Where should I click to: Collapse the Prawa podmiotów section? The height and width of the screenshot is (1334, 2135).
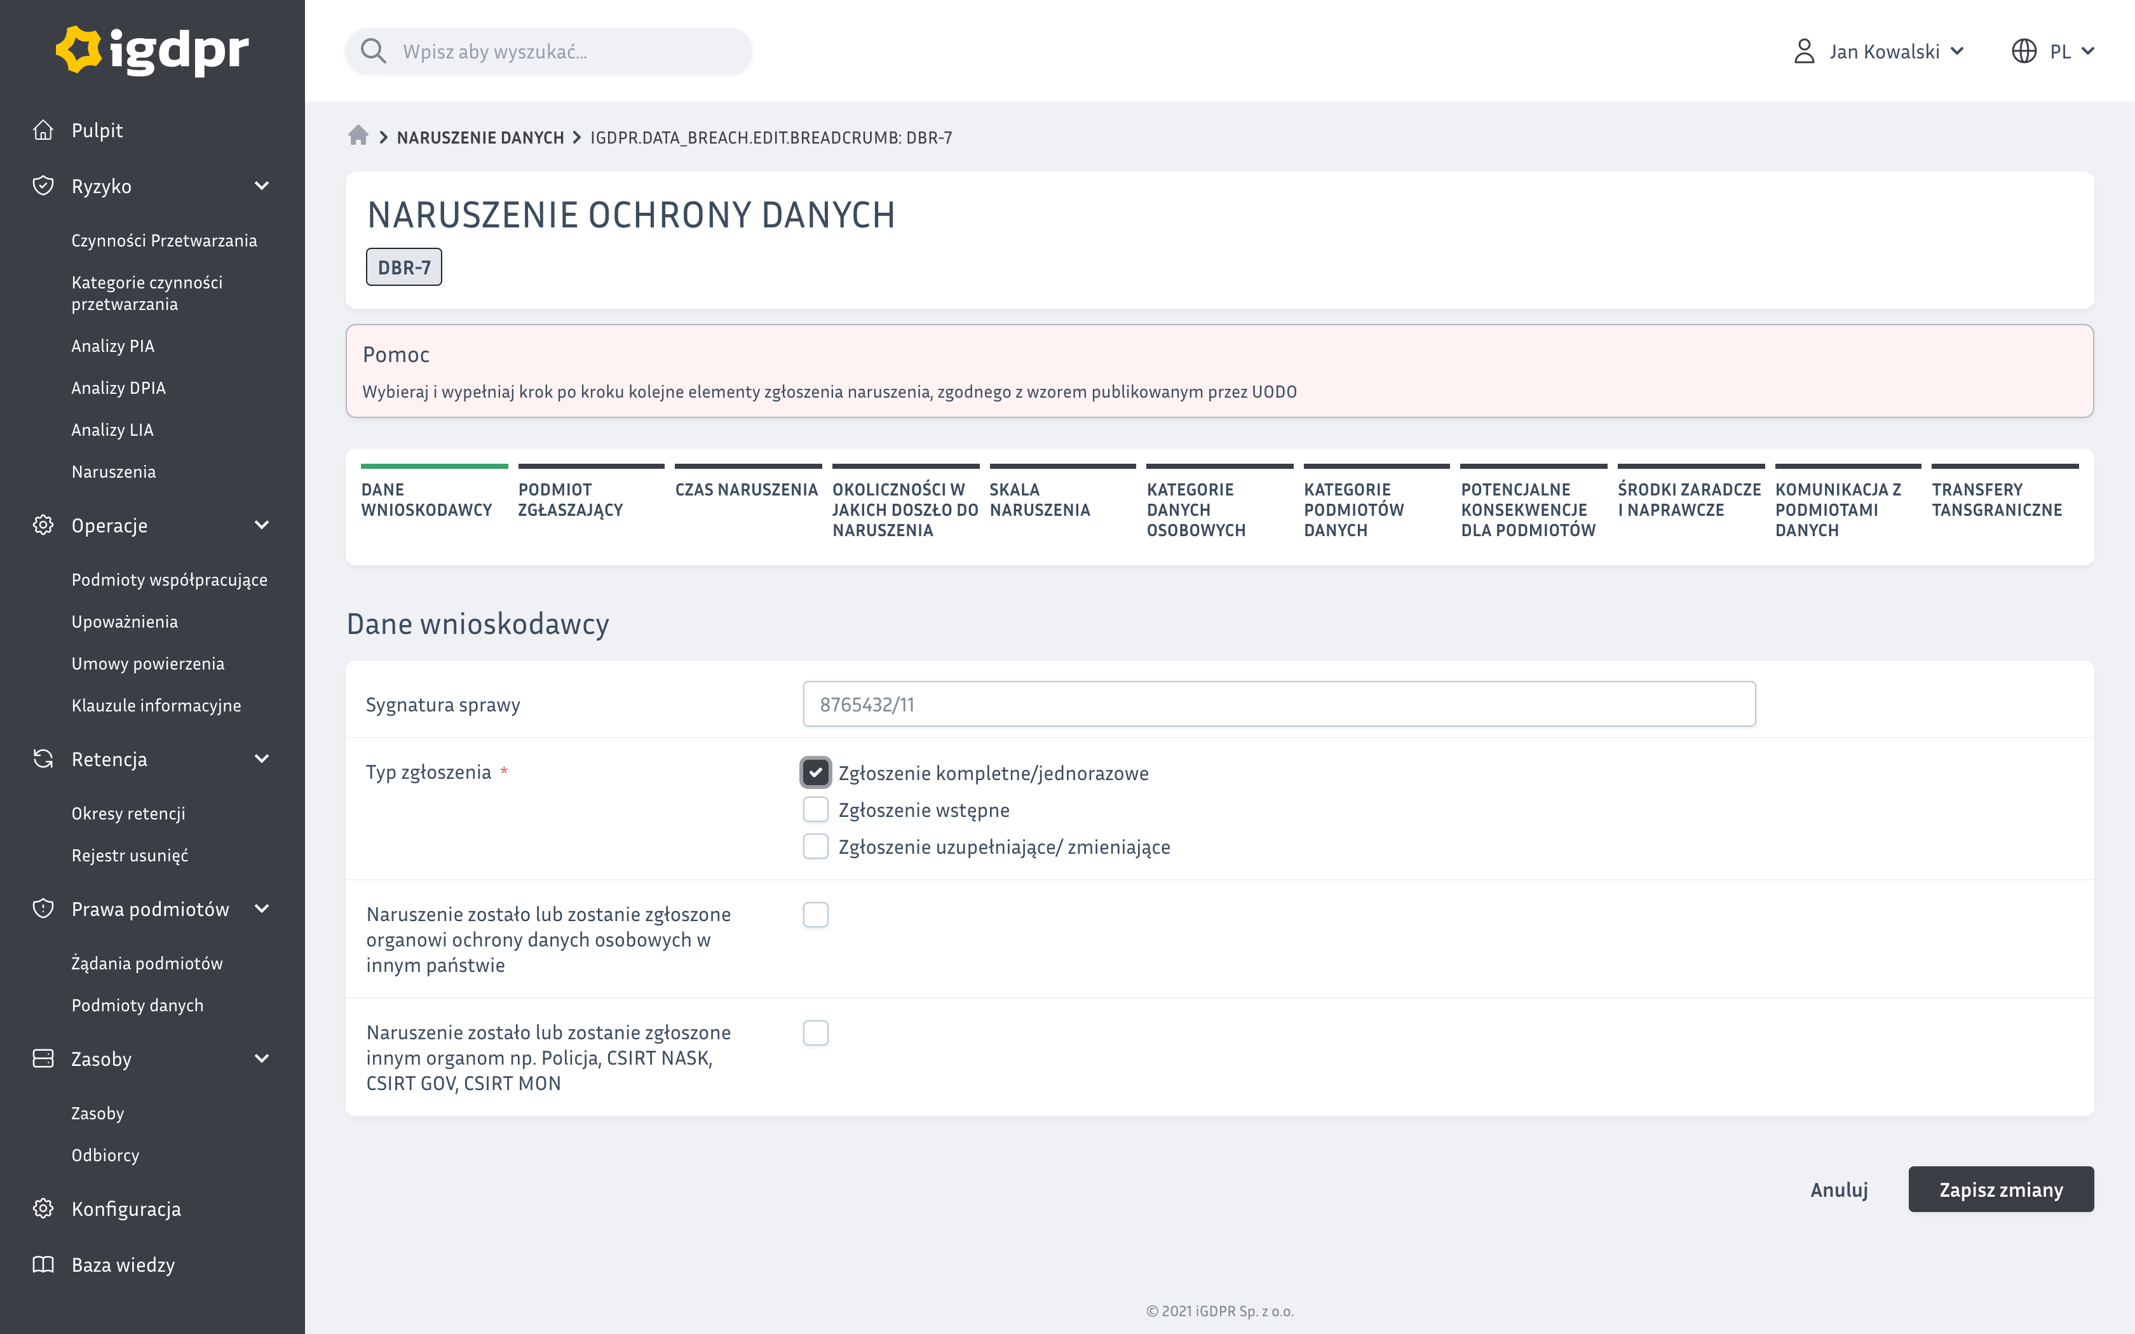pyautogui.click(x=261, y=909)
